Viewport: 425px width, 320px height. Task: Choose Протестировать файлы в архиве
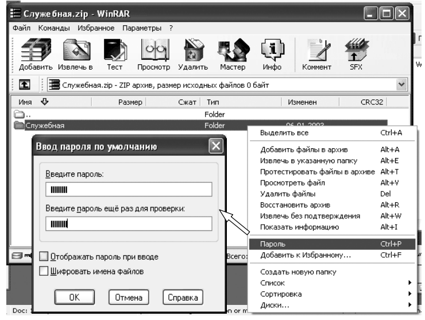coord(333,172)
